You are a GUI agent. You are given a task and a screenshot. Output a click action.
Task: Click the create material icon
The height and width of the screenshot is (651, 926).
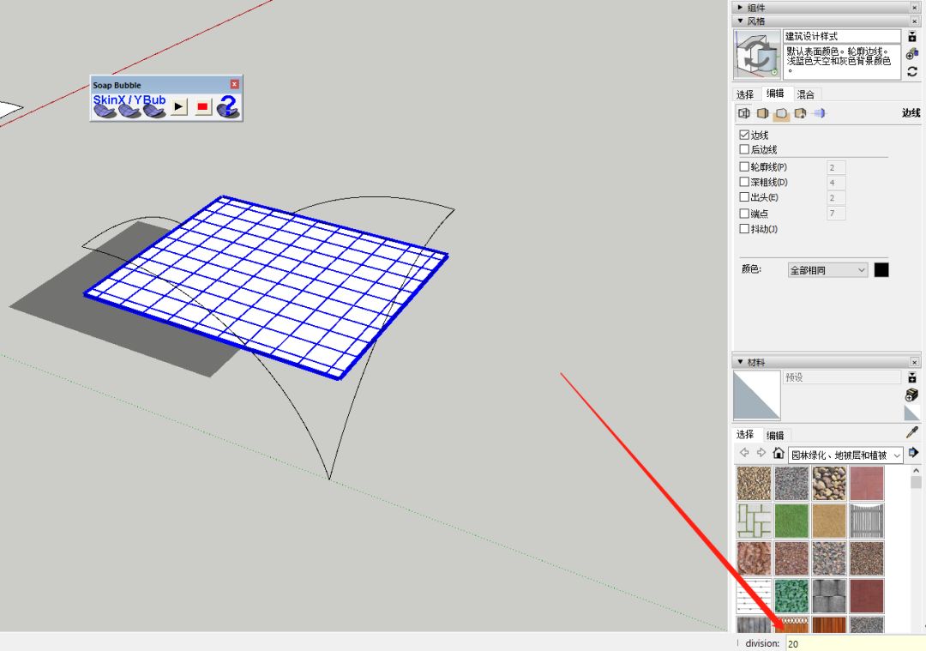(x=911, y=395)
